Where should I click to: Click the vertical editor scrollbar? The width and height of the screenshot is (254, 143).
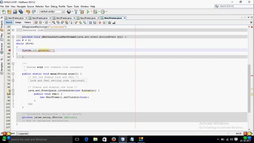(x=249, y=88)
